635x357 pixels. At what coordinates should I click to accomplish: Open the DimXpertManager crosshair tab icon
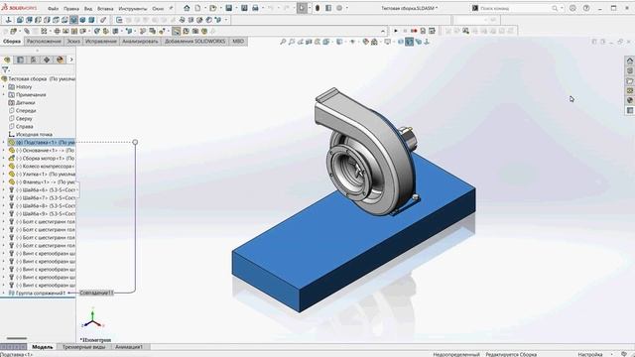click(x=47, y=59)
